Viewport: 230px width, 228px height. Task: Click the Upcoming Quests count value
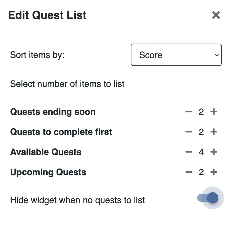click(x=201, y=172)
